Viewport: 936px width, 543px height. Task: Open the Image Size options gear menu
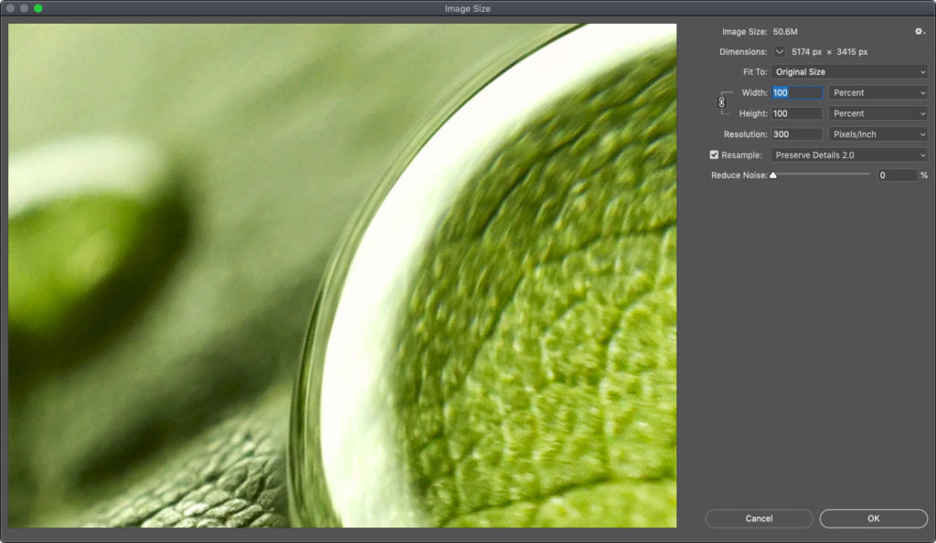tap(920, 31)
